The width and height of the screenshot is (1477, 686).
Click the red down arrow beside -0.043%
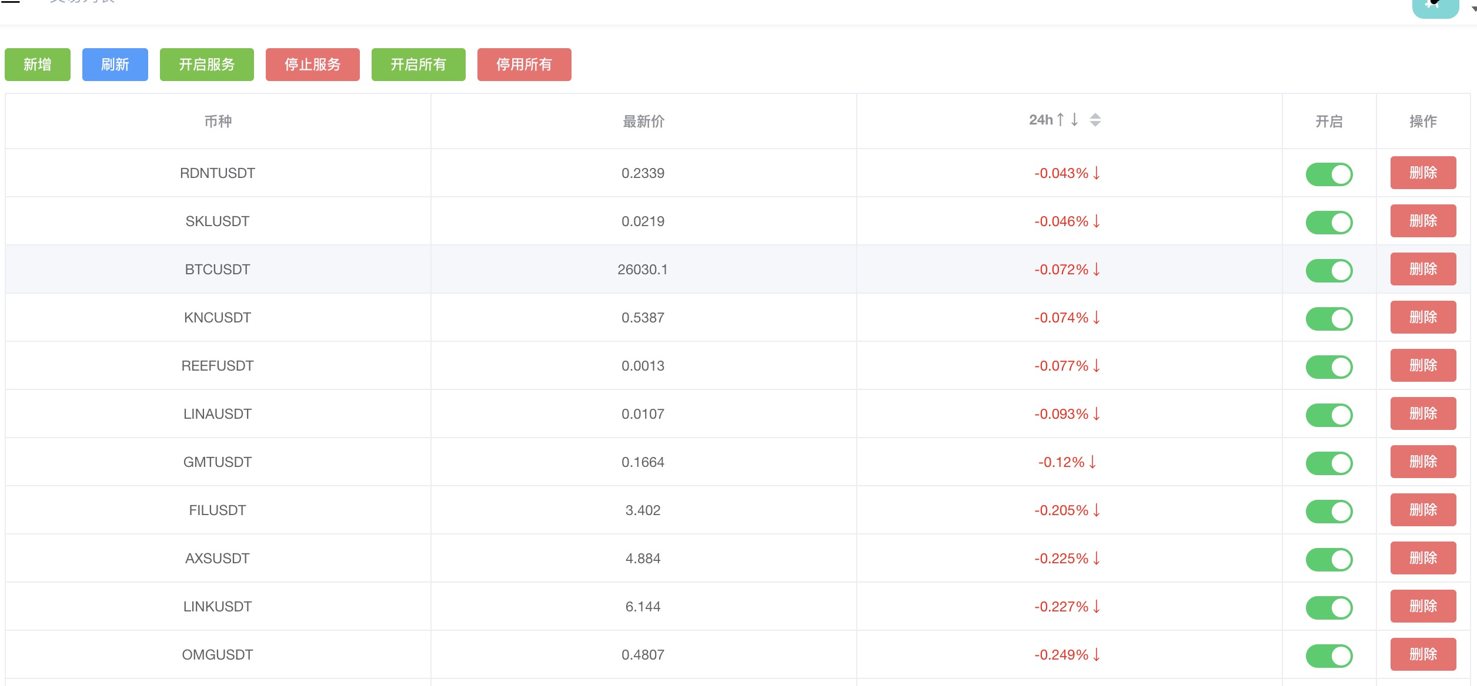click(1097, 173)
